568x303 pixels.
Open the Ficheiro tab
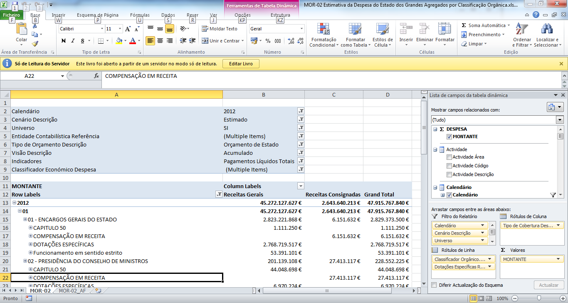click(x=11, y=15)
